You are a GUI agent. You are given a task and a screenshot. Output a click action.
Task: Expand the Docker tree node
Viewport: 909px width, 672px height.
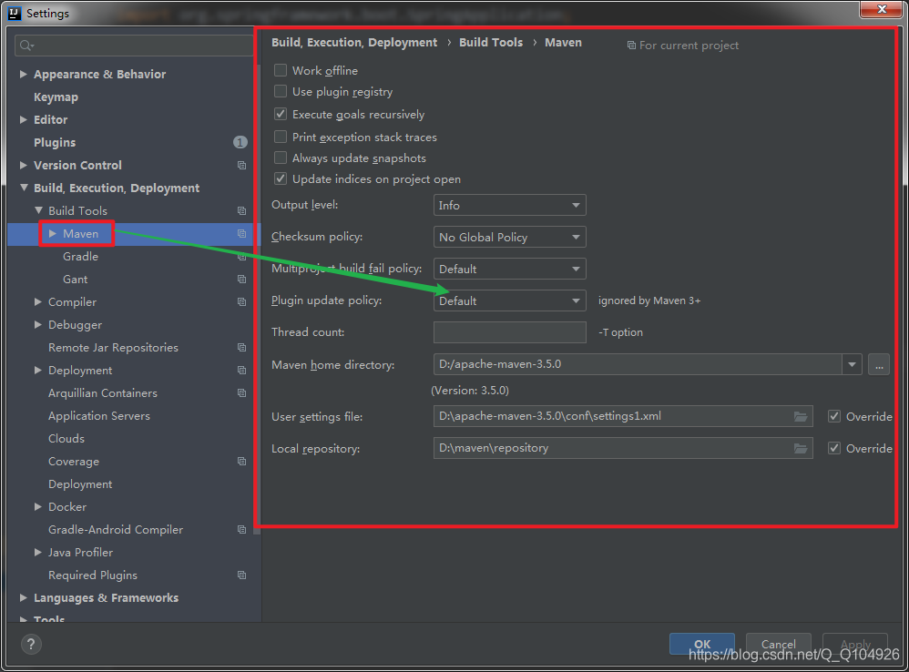(x=37, y=506)
